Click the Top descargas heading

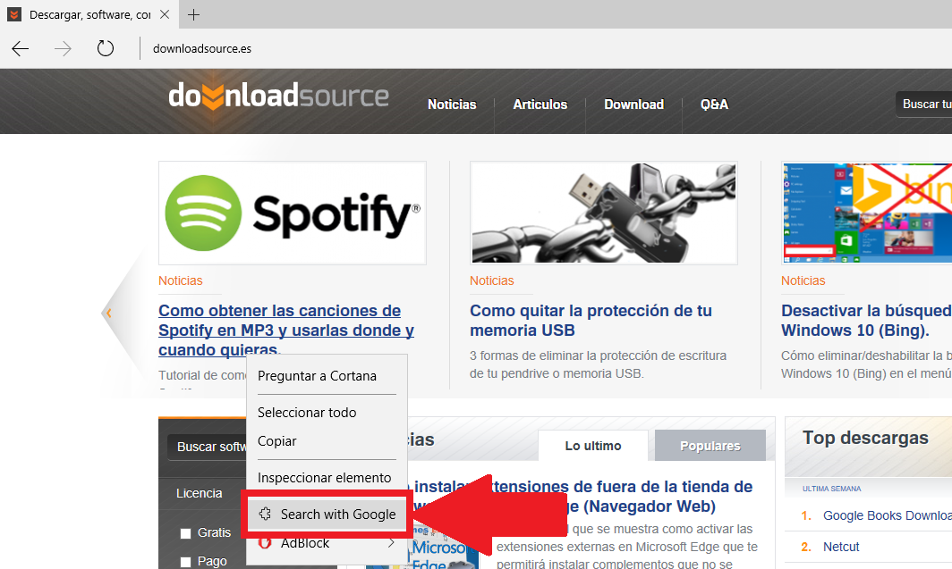pos(865,438)
